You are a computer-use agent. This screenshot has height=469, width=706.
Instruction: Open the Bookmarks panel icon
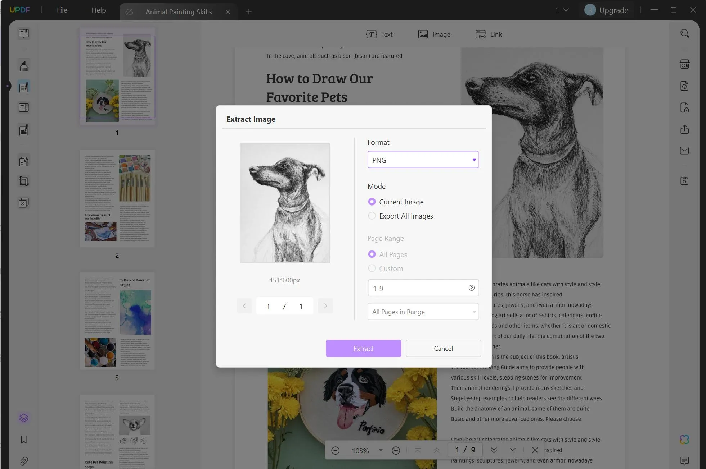click(24, 440)
